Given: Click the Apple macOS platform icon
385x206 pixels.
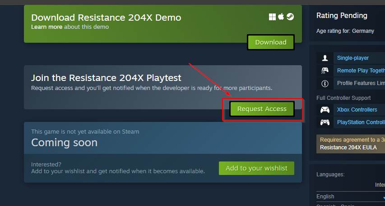Looking at the screenshot, I should (281, 17).
